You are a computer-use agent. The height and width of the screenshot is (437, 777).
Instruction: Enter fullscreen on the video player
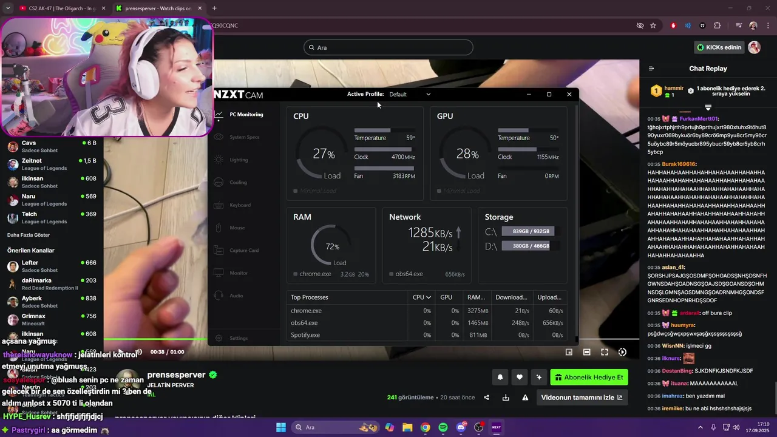point(605,352)
